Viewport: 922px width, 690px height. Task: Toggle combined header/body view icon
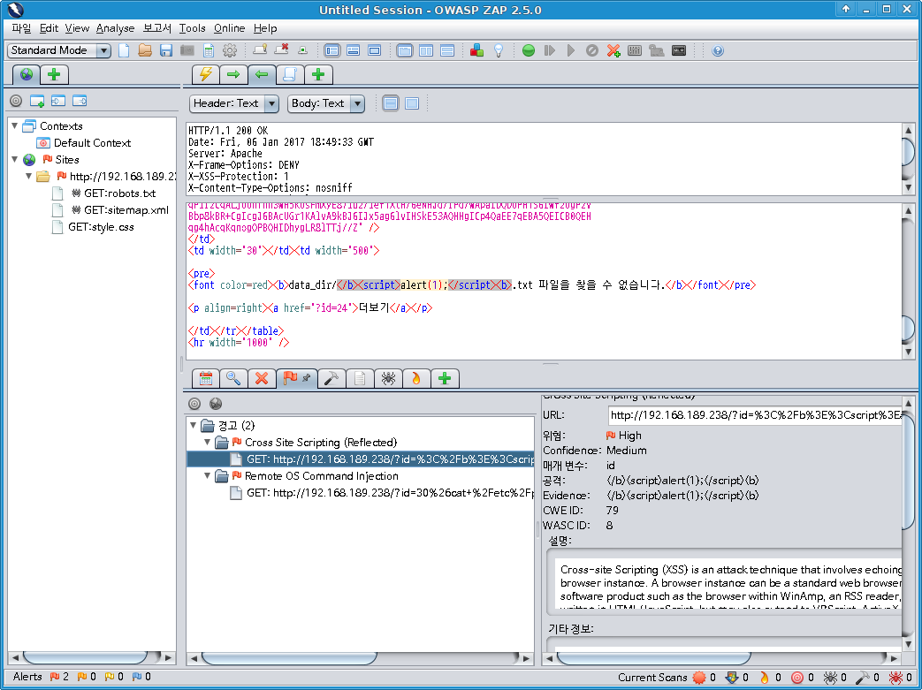(x=412, y=103)
